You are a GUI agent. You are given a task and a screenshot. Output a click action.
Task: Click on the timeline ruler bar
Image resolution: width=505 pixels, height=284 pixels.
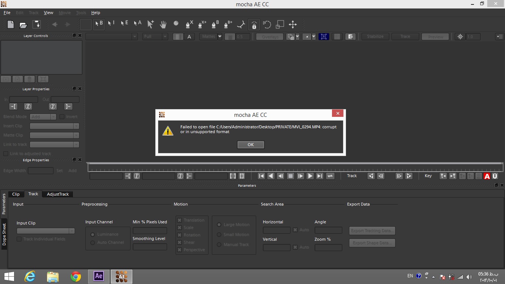(x=295, y=168)
